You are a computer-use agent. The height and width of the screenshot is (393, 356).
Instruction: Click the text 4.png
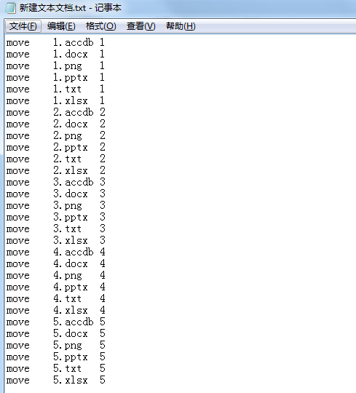tap(68, 275)
